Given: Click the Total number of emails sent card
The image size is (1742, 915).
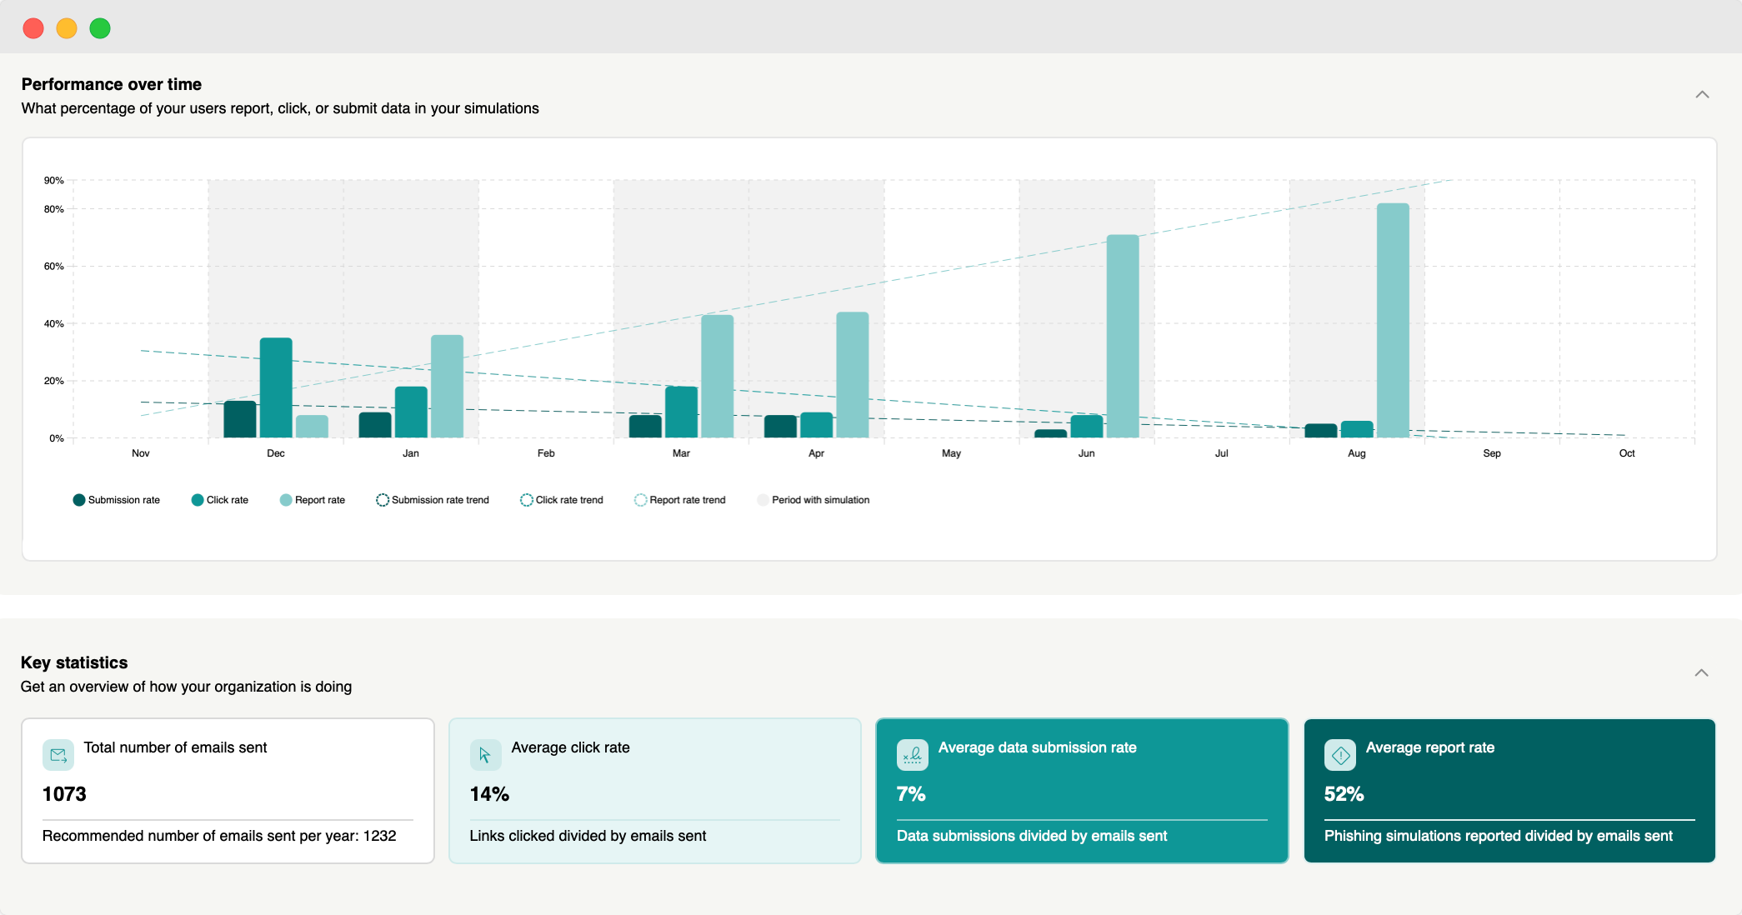Looking at the screenshot, I should click(228, 790).
